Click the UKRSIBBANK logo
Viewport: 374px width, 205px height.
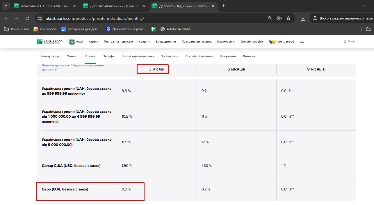click(x=50, y=42)
